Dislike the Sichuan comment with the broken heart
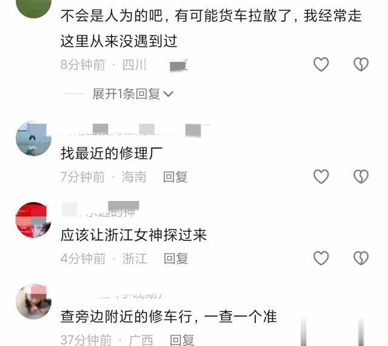Viewport: 388px width, 346px height. (x=361, y=64)
